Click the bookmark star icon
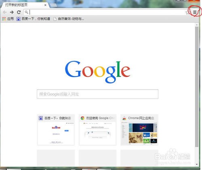The image size is (202, 170). pyautogui.click(x=187, y=13)
